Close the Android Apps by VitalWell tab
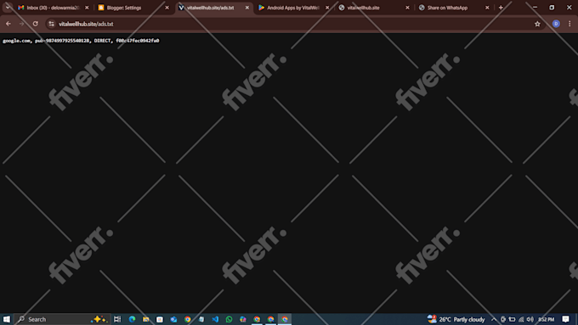The image size is (578, 325). pos(327,8)
